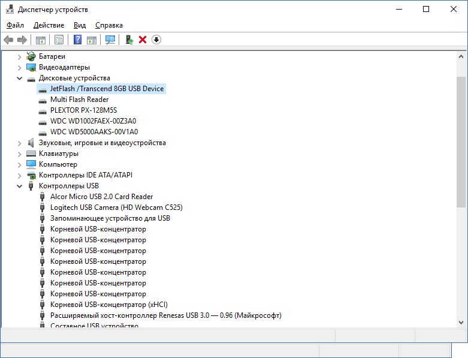Click the keyboard icon beside Клавиатуры
This screenshot has height=358, width=468.
tap(31, 154)
